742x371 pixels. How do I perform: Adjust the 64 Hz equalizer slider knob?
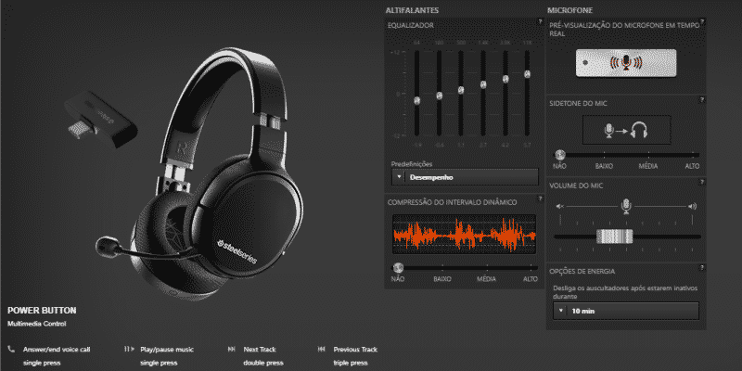416,100
